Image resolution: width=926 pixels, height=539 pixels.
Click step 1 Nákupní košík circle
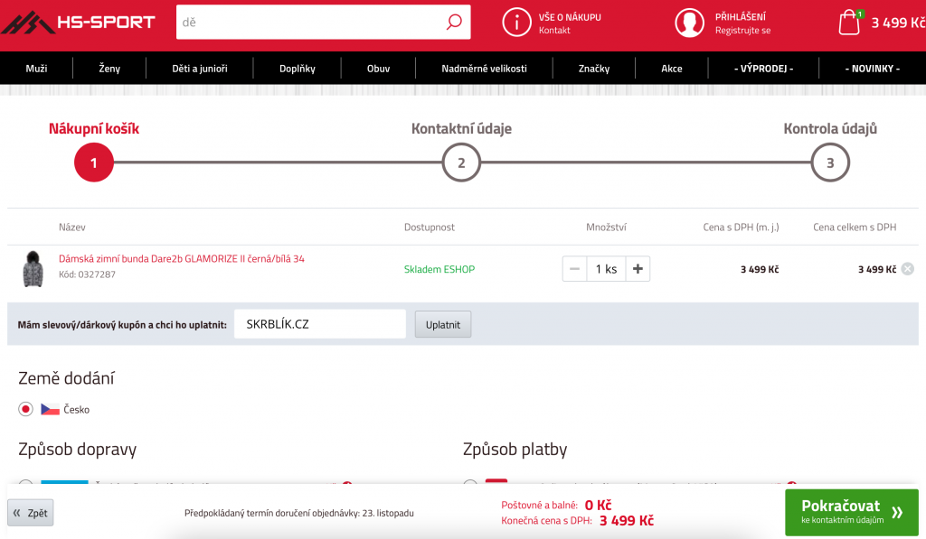pyautogui.click(x=93, y=163)
